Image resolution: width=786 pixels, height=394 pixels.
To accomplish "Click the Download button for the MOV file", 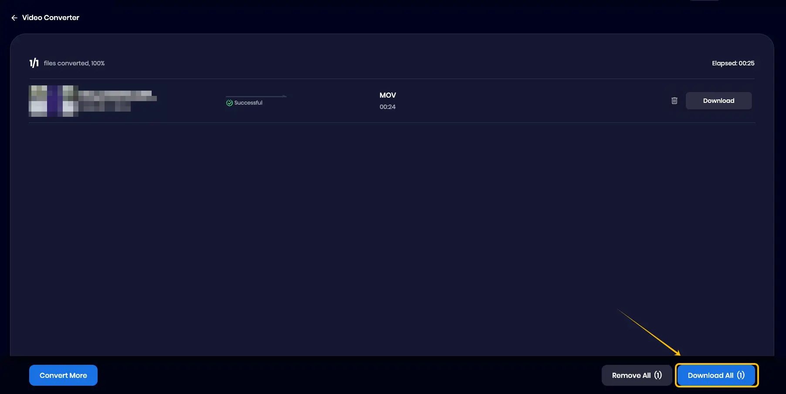I will point(718,101).
